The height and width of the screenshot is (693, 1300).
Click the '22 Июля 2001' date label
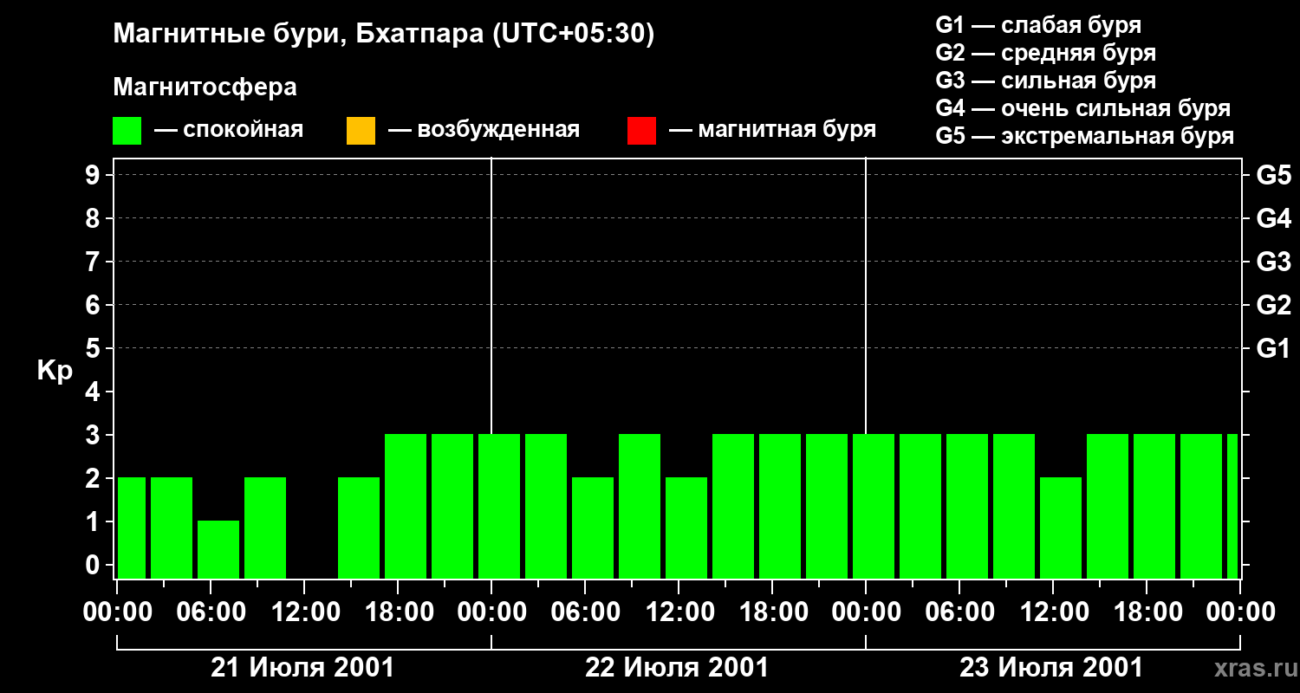pyautogui.click(x=678, y=668)
